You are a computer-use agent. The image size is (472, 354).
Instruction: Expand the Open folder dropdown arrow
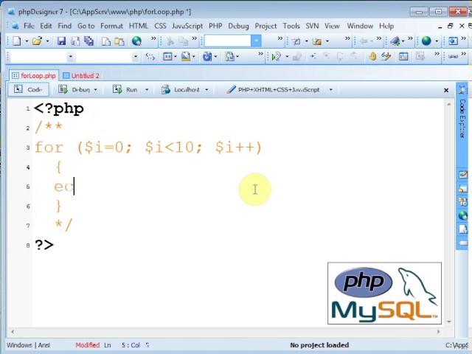point(47,41)
